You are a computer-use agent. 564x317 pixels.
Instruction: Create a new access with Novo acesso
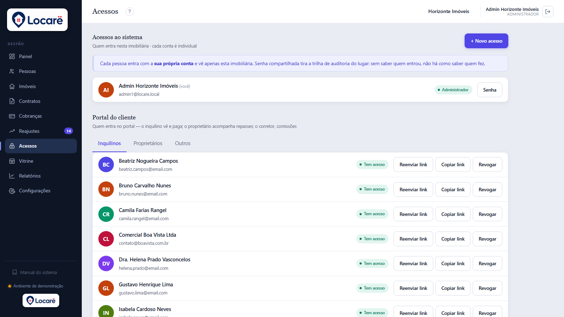486,41
